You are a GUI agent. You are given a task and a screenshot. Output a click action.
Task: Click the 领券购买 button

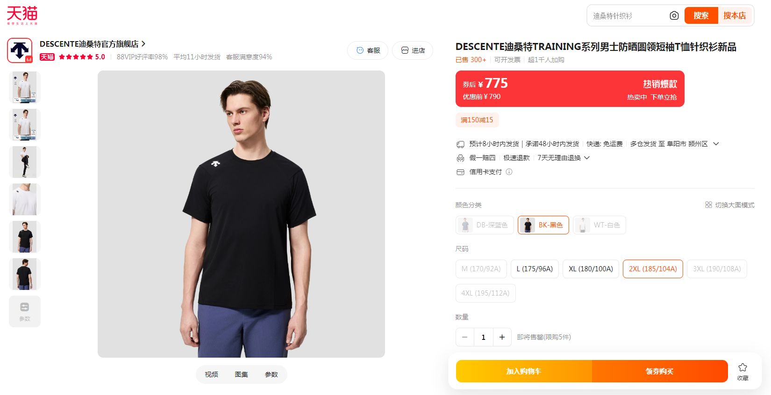[659, 371]
